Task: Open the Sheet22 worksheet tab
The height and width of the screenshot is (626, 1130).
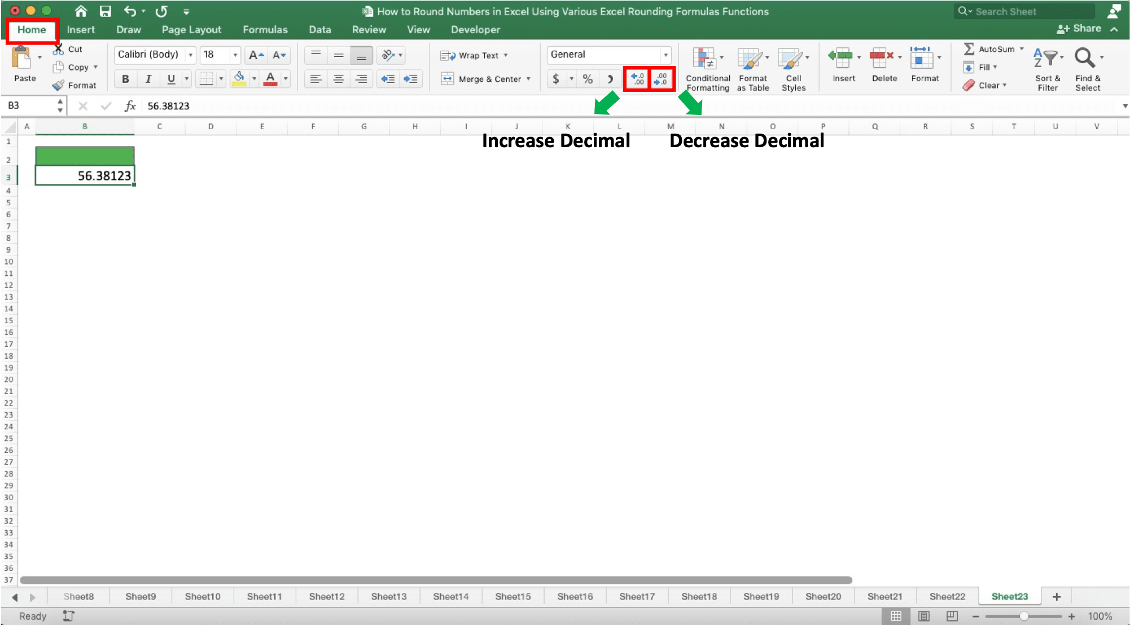Action: (x=947, y=596)
